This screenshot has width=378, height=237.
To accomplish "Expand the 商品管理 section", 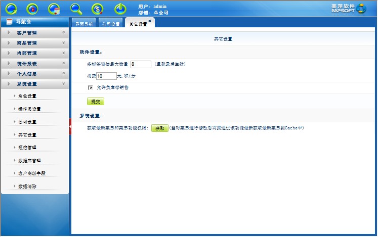I will tap(34, 43).
